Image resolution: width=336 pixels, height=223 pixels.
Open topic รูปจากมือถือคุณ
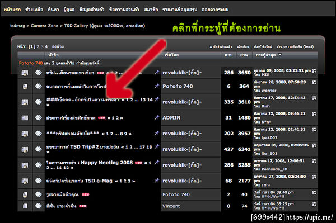click(62, 194)
